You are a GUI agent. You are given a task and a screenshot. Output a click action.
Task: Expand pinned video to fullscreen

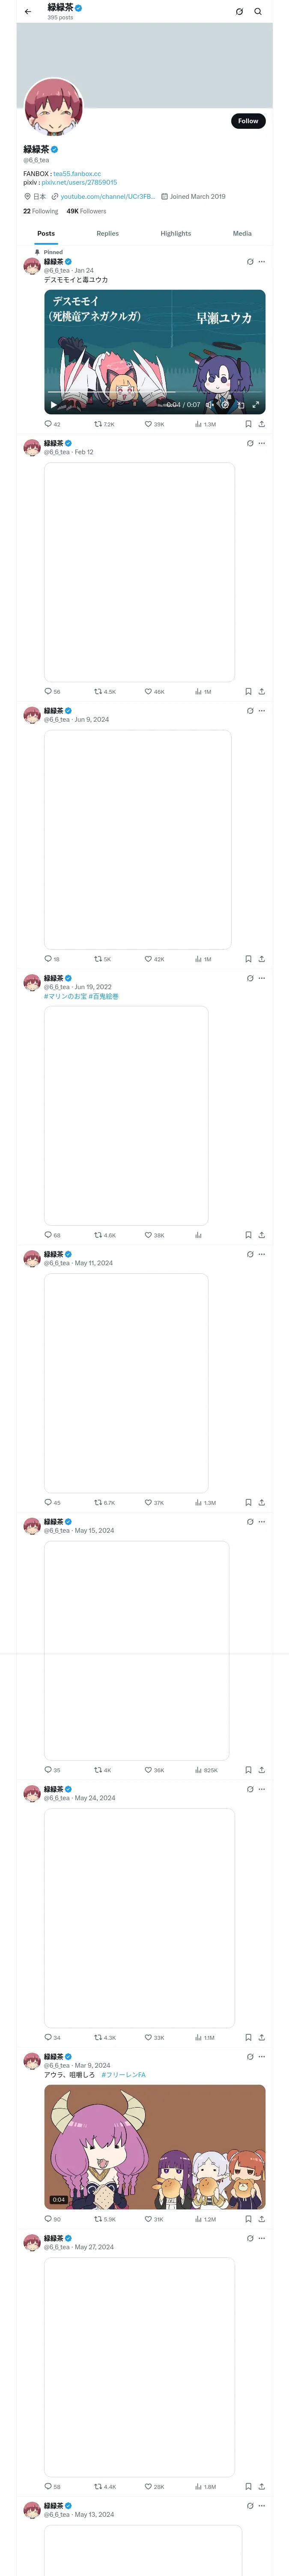click(255, 405)
